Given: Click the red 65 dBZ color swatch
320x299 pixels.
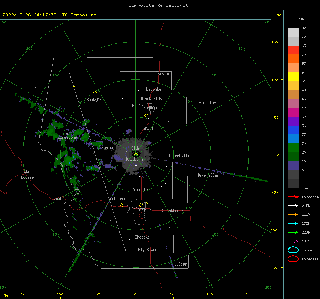Looking at the screenshot, I should (293, 50).
